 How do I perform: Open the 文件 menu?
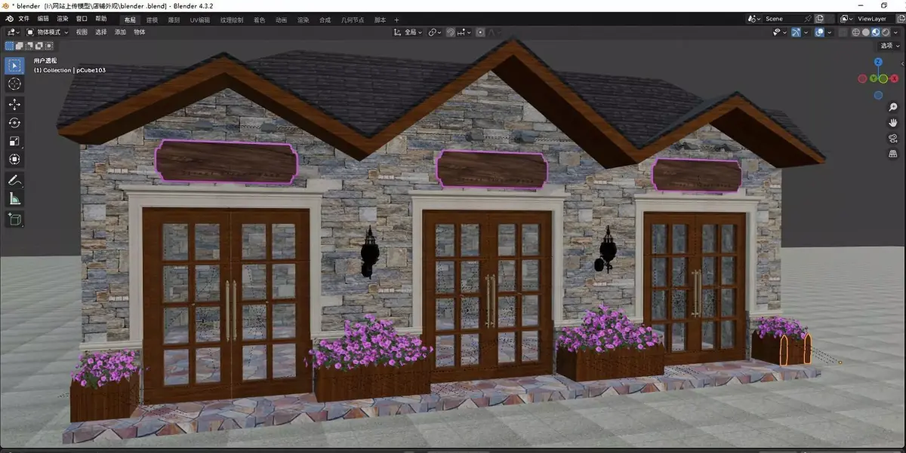tap(23, 19)
